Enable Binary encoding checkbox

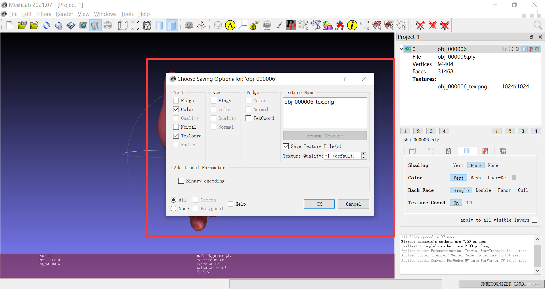point(181,181)
